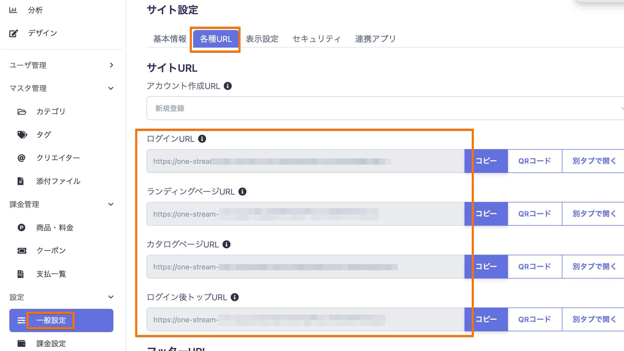Screen dimensions: 624x351
Task: Click info icon beside アカウント作成URL
Action: (228, 86)
